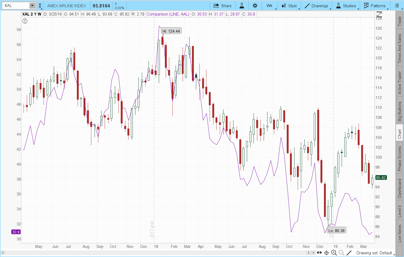
Task: Click the Comparison (LINE, AAL) label
Action: point(168,14)
